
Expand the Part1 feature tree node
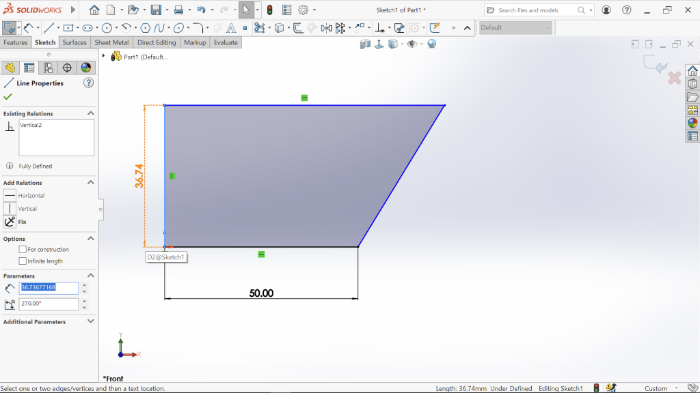(104, 56)
